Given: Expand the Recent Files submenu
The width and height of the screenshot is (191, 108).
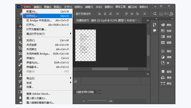Looking at the screenshot, I should [71, 33].
